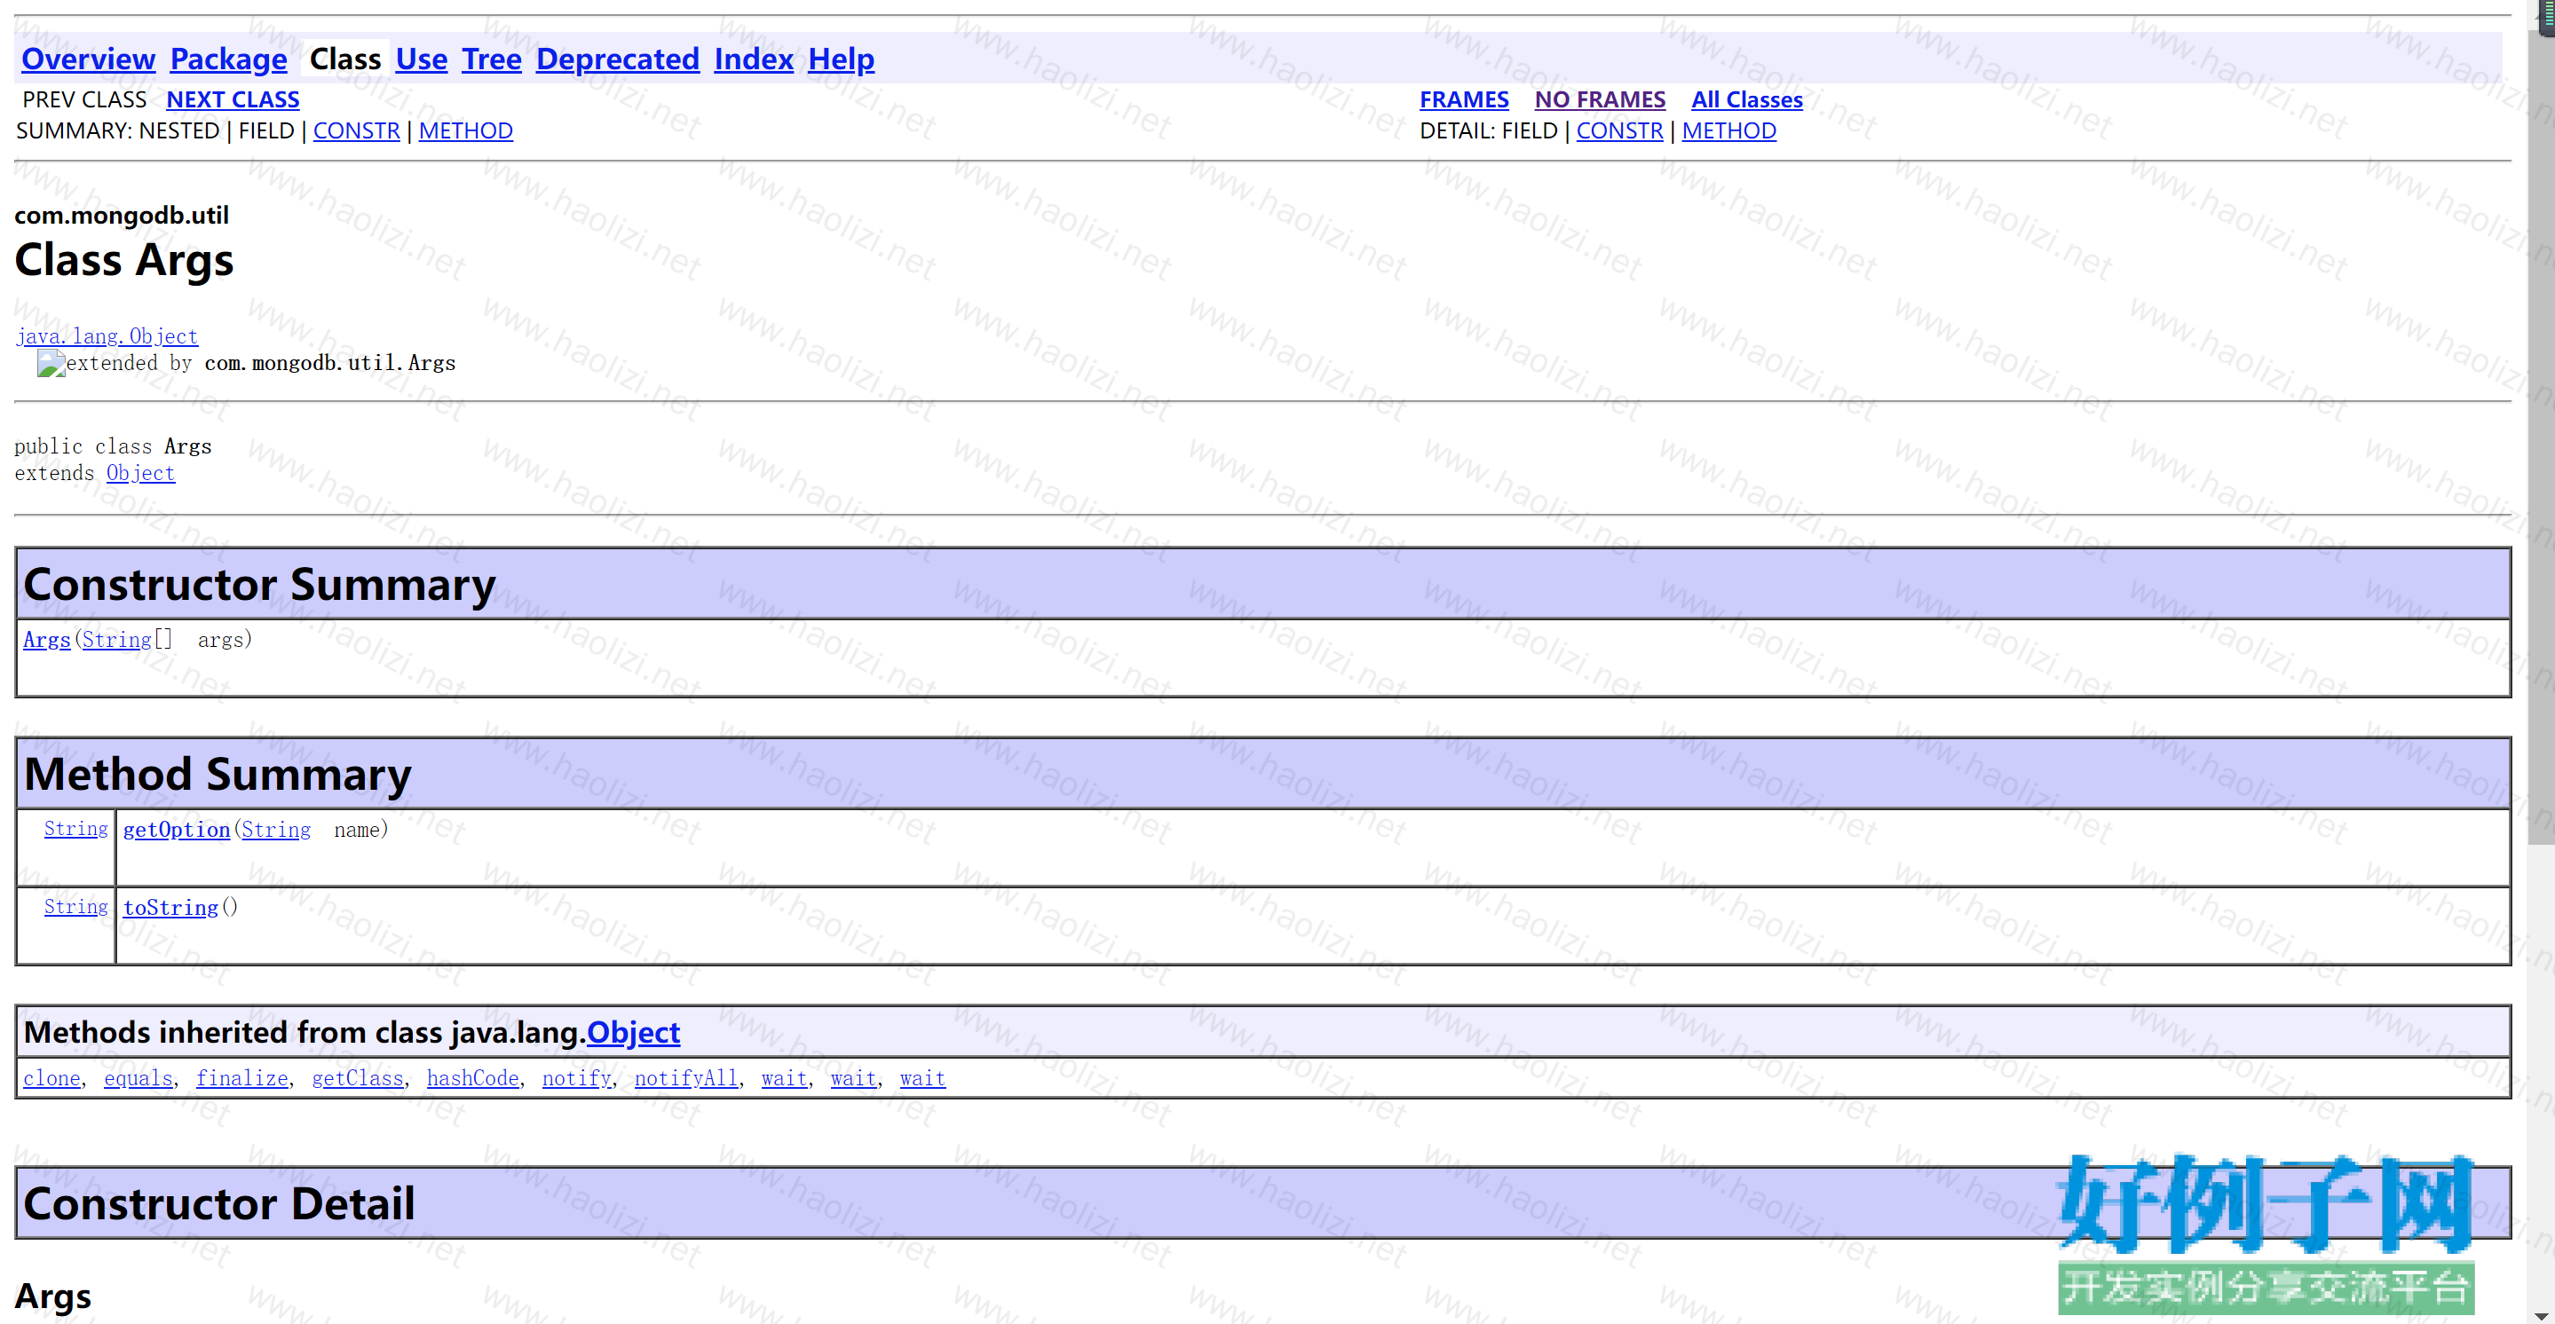This screenshot has height=1324, width=2555.
Task: Switch to NO FRAMES view
Action: (1599, 100)
